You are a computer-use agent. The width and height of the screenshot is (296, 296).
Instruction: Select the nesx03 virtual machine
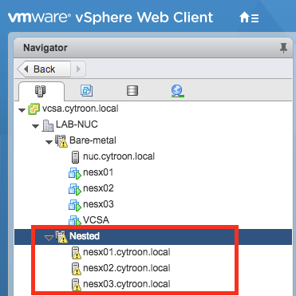coord(98,204)
